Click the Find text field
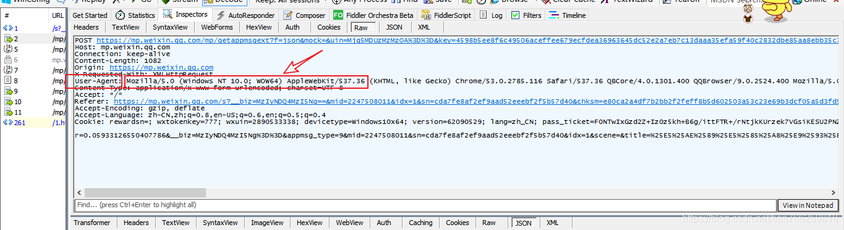 [x=425, y=205]
